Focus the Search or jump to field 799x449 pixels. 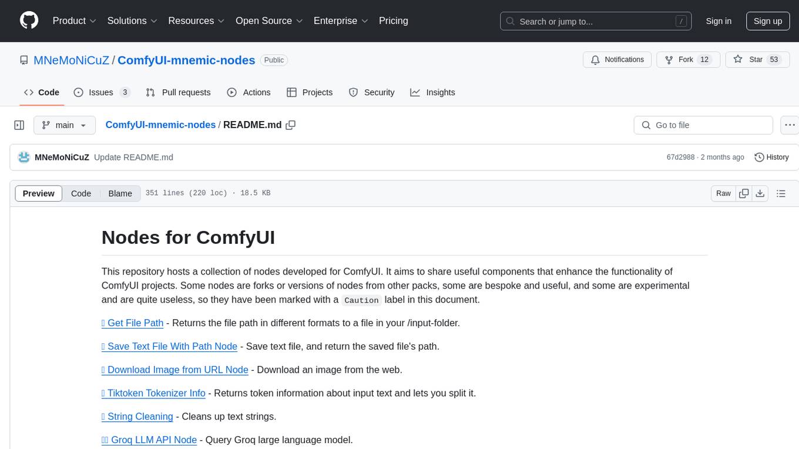click(597, 21)
